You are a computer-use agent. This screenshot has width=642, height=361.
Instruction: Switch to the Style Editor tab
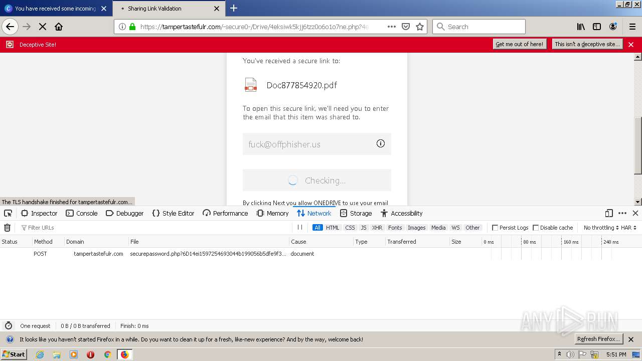[173, 213]
